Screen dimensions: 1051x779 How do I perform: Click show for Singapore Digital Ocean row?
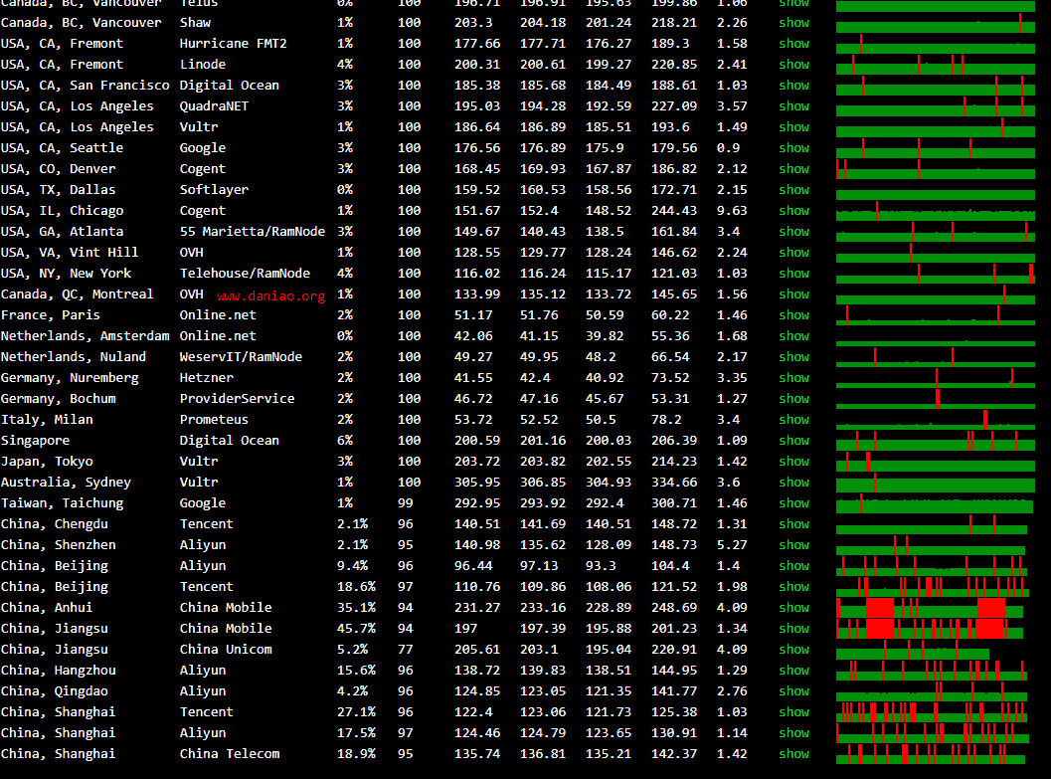point(794,441)
